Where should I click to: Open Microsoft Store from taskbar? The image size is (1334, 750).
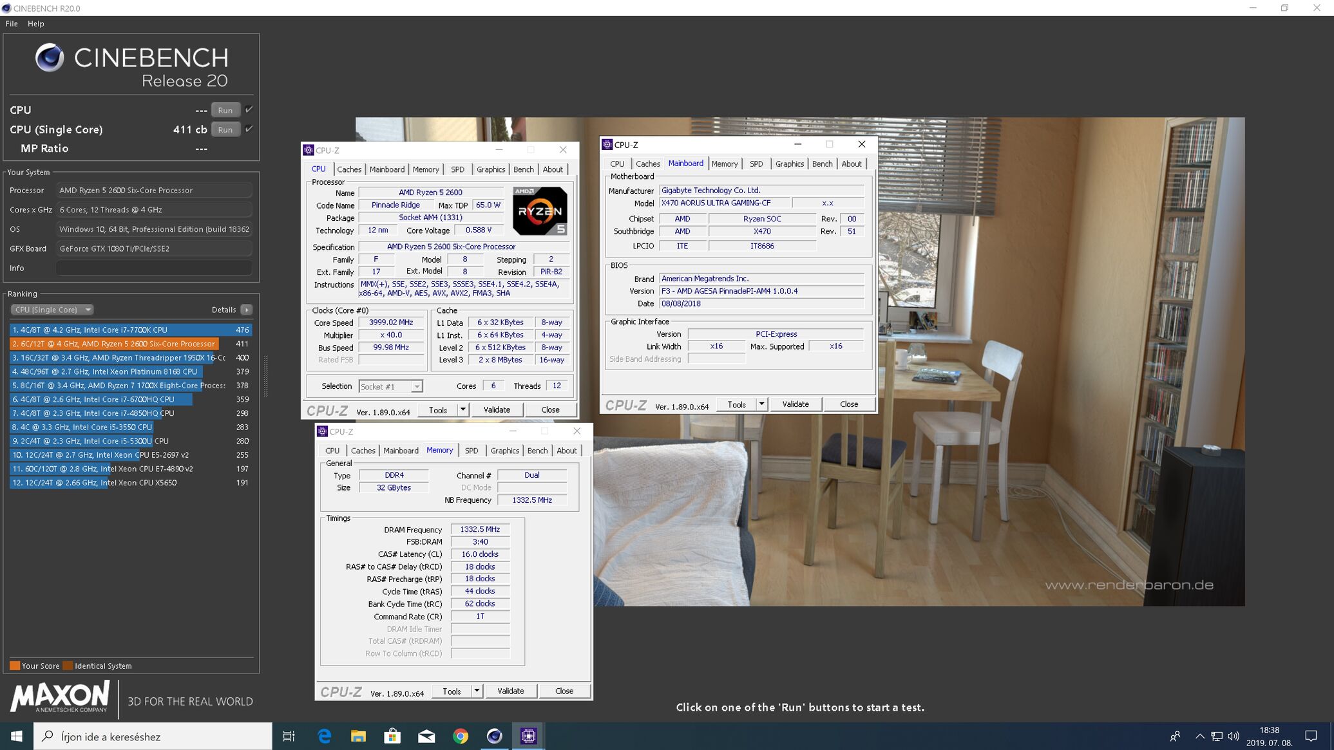(x=392, y=736)
